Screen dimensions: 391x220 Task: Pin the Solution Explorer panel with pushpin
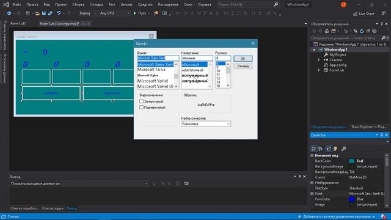coord(381,24)
